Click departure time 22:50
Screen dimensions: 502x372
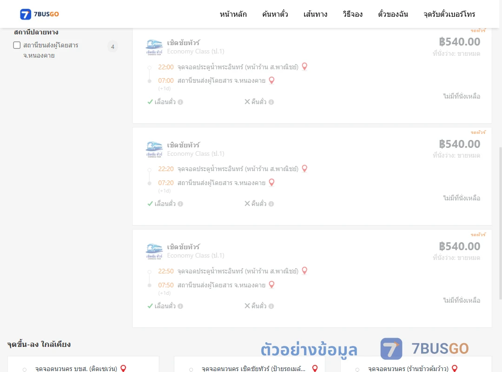point(166,271)
